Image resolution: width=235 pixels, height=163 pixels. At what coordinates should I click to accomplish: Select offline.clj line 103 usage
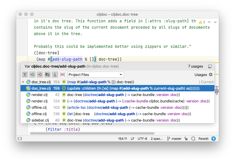coord(117,107)
